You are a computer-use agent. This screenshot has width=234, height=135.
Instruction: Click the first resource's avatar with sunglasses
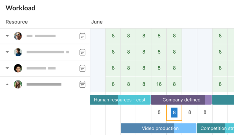coord(18,36)
